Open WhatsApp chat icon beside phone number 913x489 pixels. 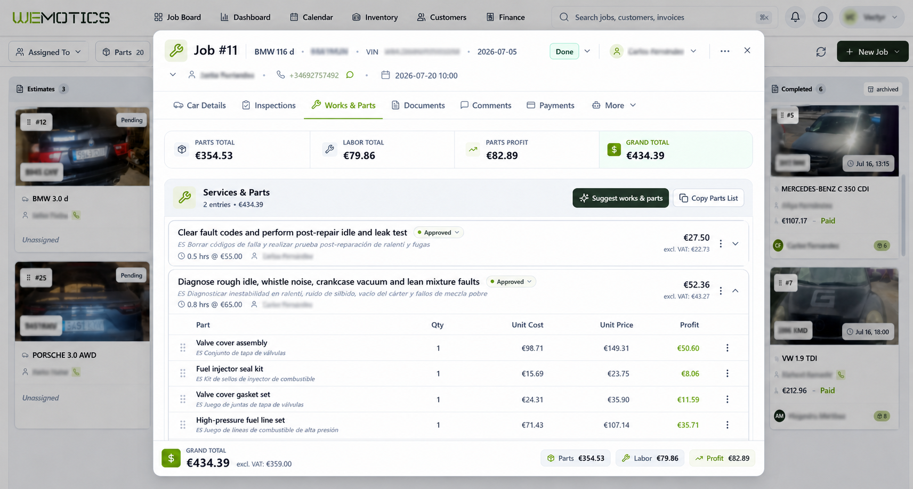[x=350, y=75]
